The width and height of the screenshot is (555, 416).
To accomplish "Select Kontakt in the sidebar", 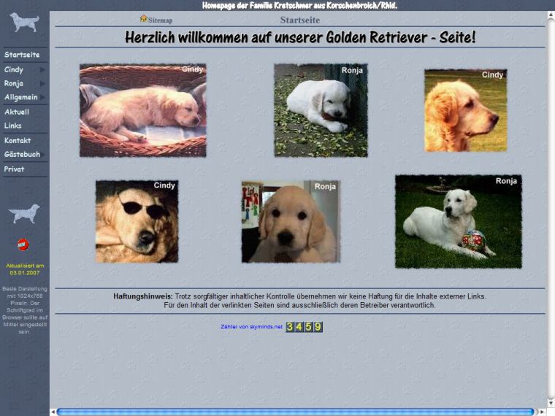I will pyautogui.click(x=18, y=140).
